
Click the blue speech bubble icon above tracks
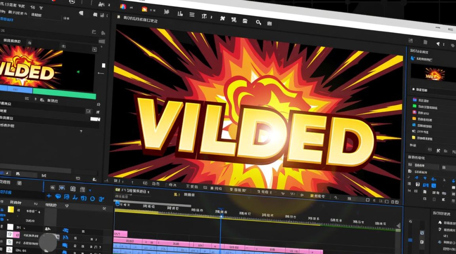click(x=58, y=196)
